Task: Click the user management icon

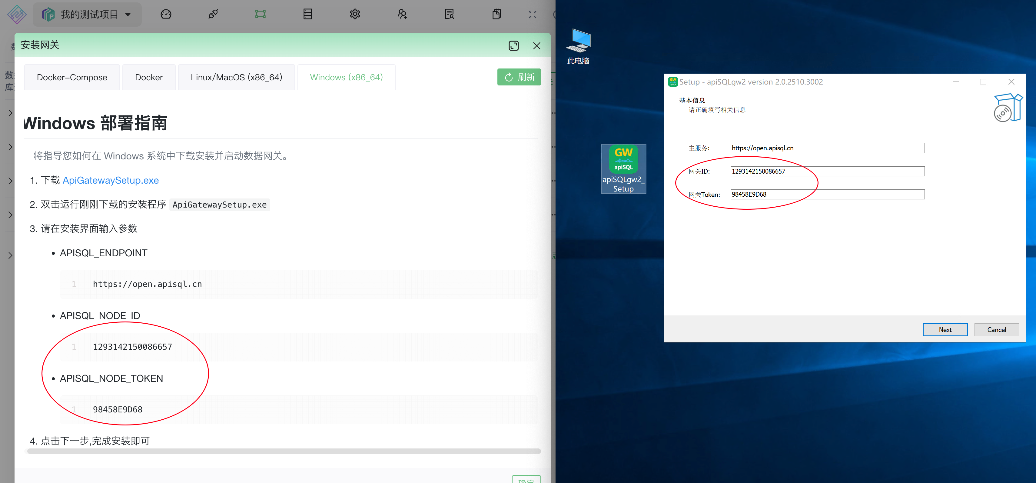Action: (402, 15)
